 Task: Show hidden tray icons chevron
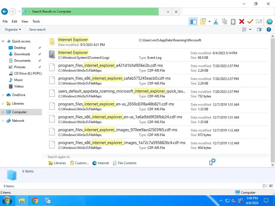[x=221, y=201]
